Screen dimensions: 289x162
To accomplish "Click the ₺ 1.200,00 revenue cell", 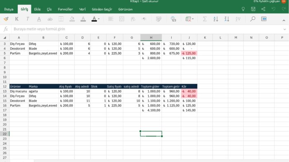I will coord(171,101).
